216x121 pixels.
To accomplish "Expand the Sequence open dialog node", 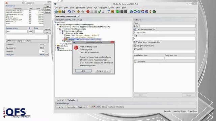I will 60,31.
